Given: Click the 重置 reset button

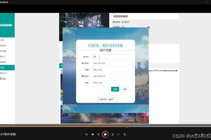Looking at the screenshot, I should point(125,89).
